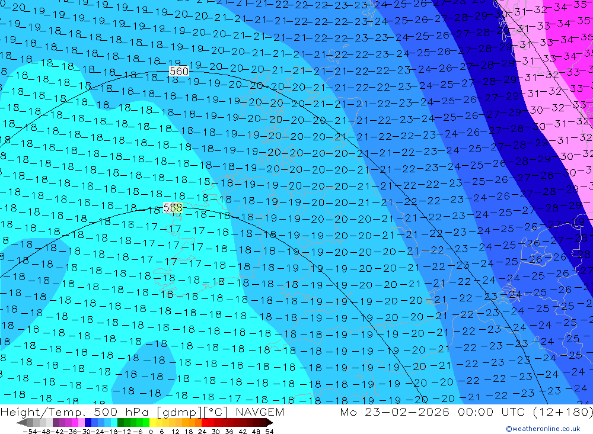Pick the yellow swatch at 0 in legend
Image resolution: width=593 pixels, height=434 pixels.
click(x=153, y=422)
